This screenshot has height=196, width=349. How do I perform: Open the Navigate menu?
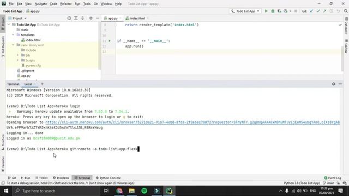[41, 4]
